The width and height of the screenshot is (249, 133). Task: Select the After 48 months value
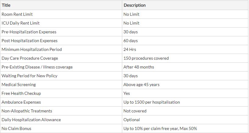point(185,67)
